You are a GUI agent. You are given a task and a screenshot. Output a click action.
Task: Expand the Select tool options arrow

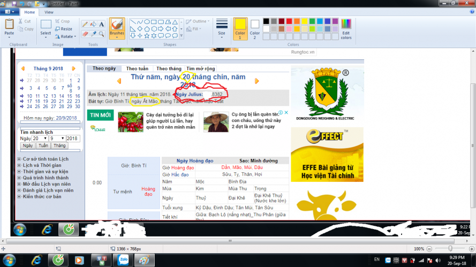(46, 39)
